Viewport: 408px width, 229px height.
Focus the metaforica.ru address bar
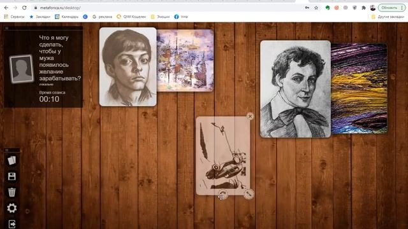point(166,8)
